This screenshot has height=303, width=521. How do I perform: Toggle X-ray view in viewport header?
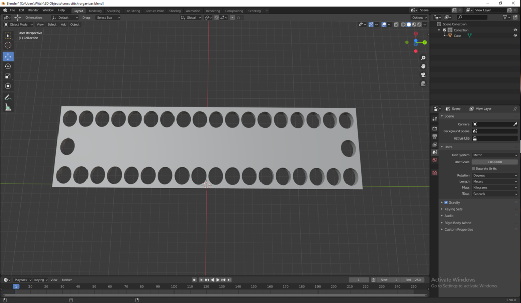coord(396,24)
